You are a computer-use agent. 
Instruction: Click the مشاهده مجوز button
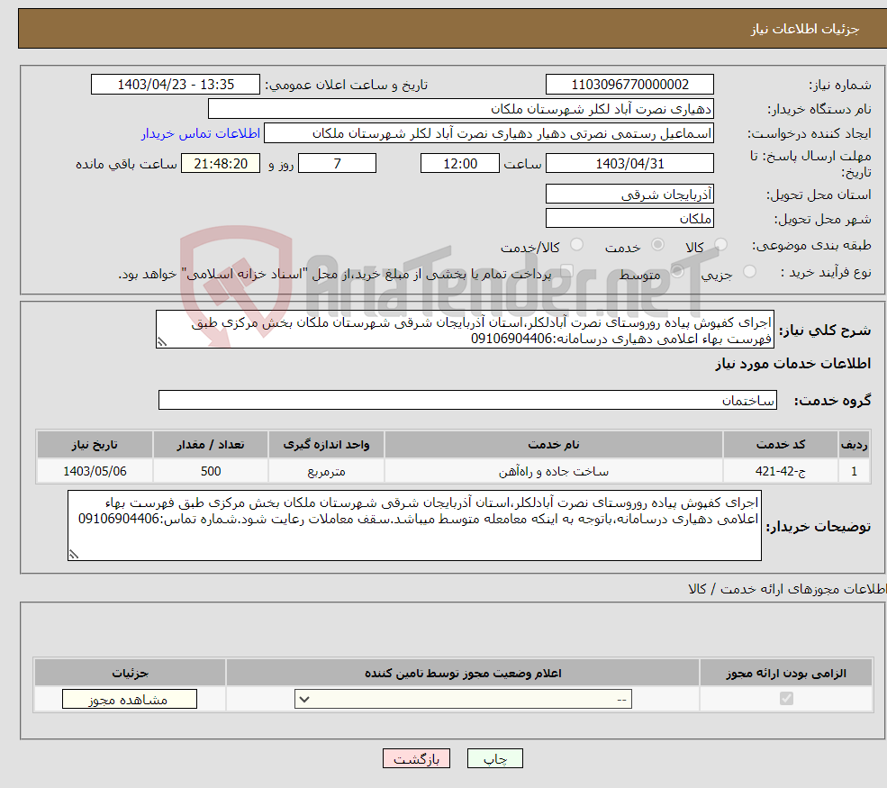130,699
